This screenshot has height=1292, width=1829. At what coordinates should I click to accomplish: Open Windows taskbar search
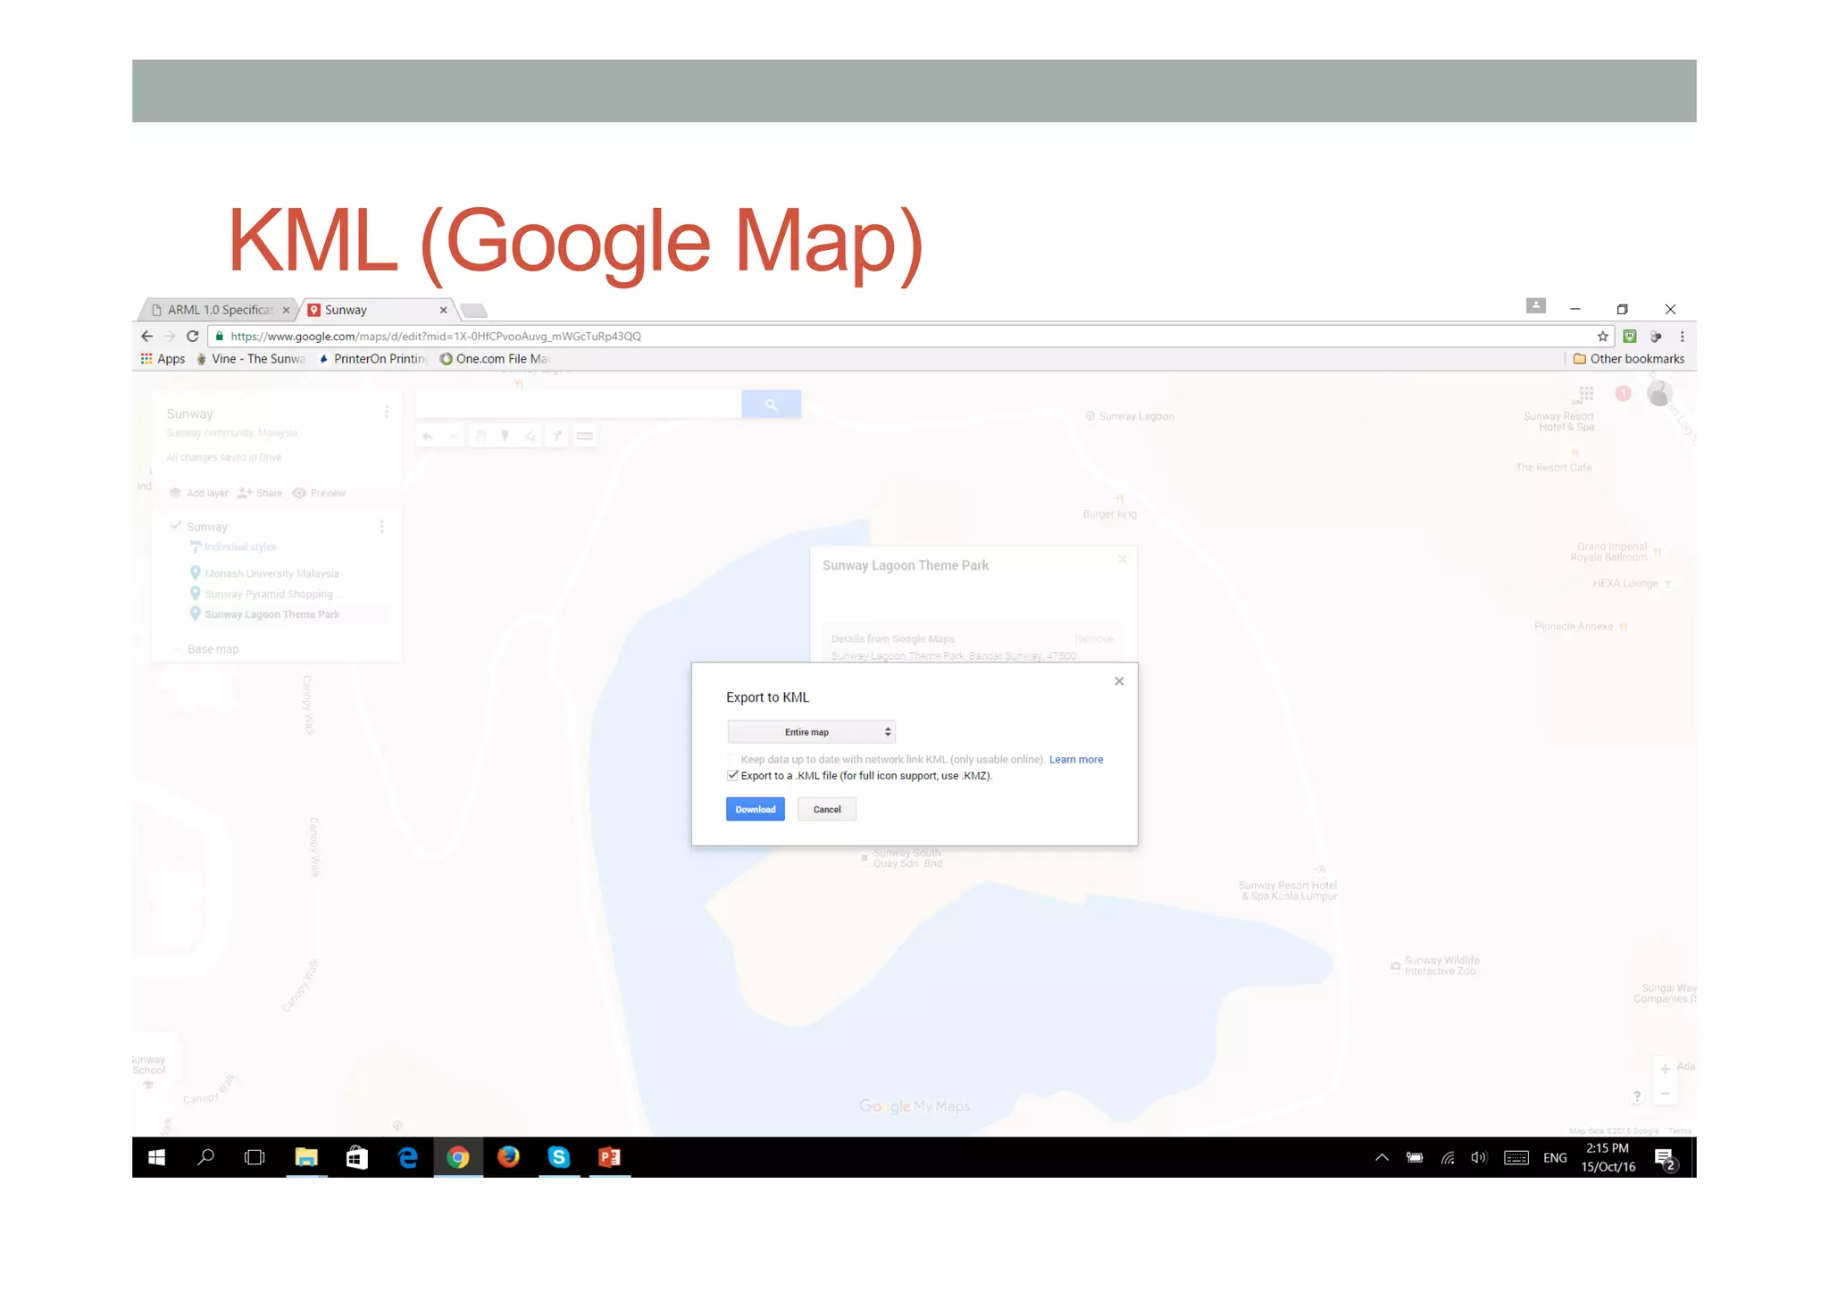pyautogui.click(x=205, y=1157)
